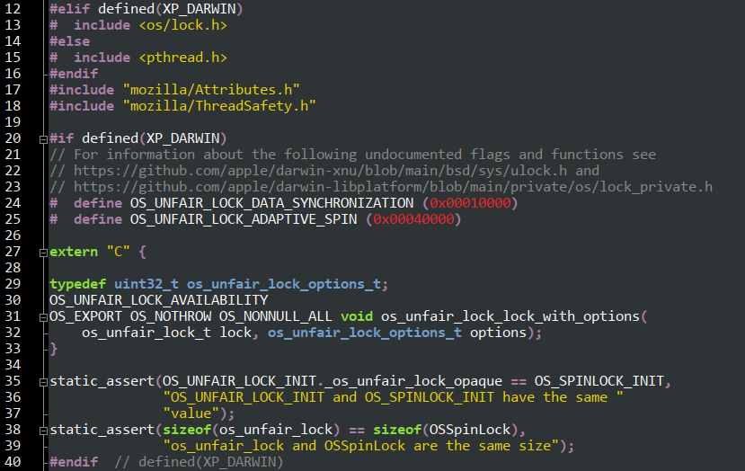Click the typedef keyword on line 29
Viewport: 745px width, 471px height.
click(x=78, y=284)
